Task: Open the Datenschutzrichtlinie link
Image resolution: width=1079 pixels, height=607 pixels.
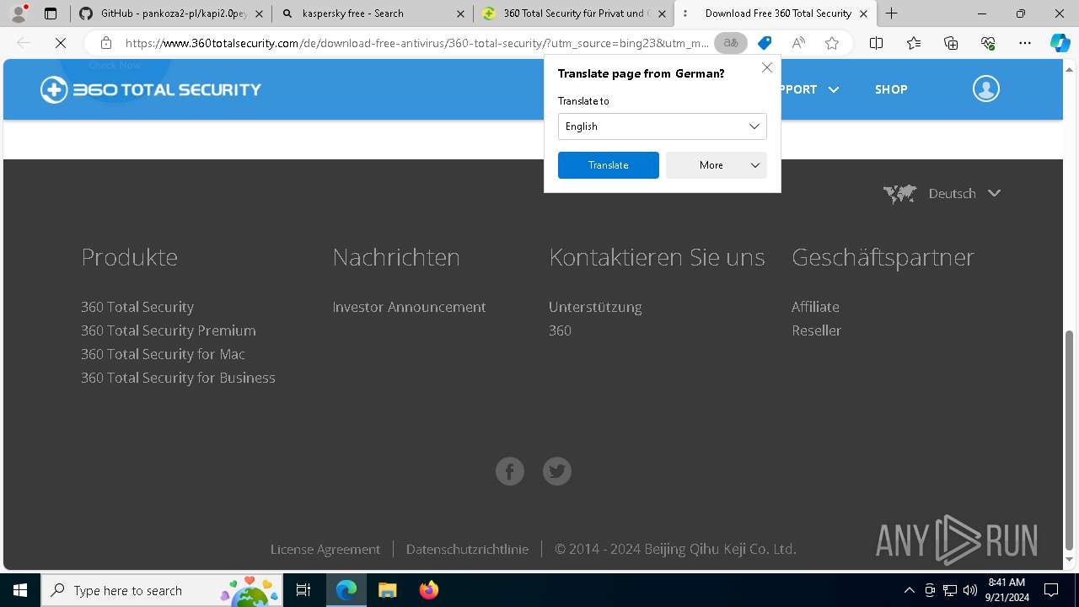Action: [x=467, y=549]
